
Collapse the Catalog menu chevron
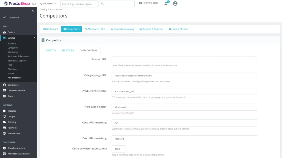pyautogui.click(x=34, y=38)
